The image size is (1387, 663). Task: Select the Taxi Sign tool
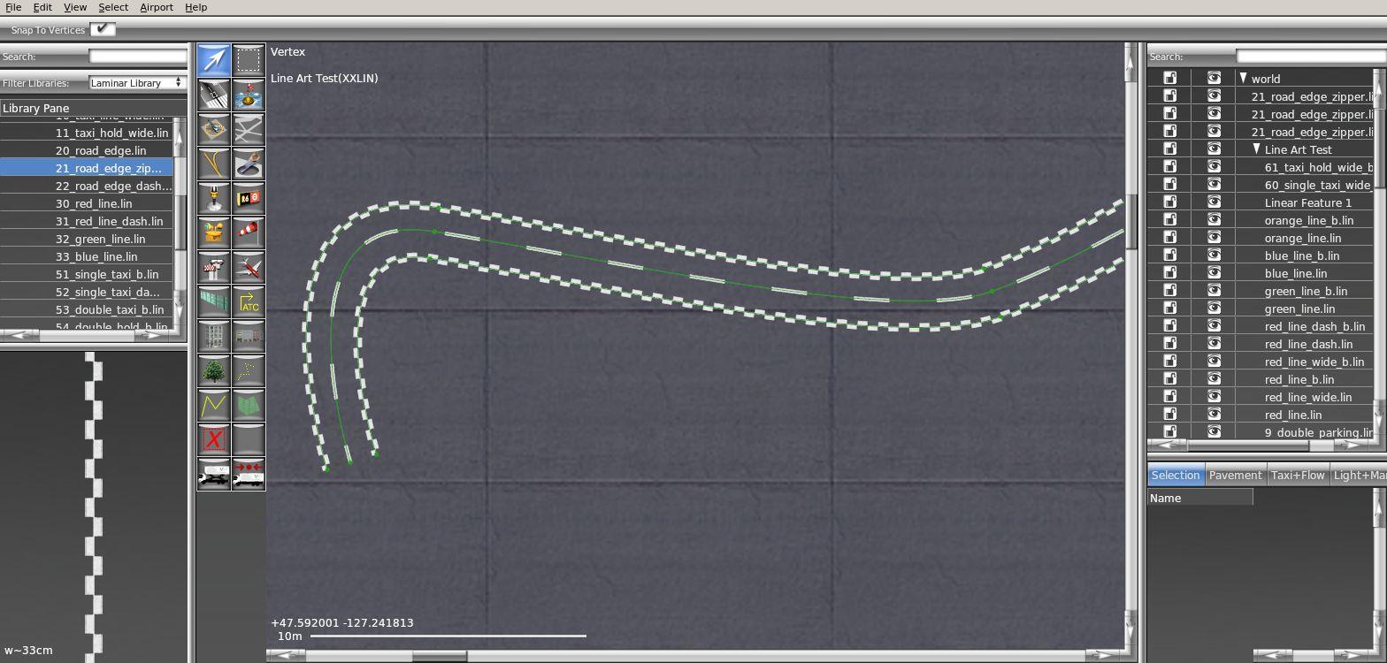[249, 198]
